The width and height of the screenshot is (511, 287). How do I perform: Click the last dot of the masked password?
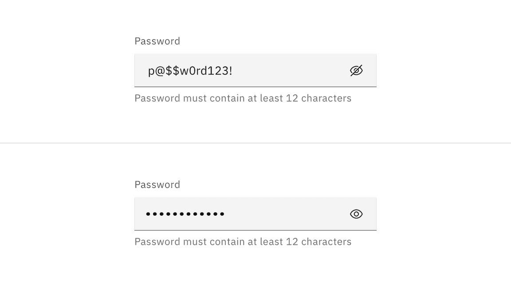222,214
